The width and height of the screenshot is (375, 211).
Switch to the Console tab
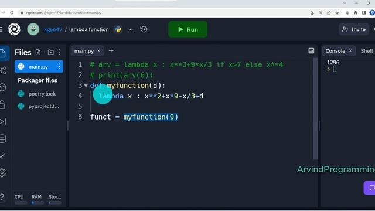(335, 51)
